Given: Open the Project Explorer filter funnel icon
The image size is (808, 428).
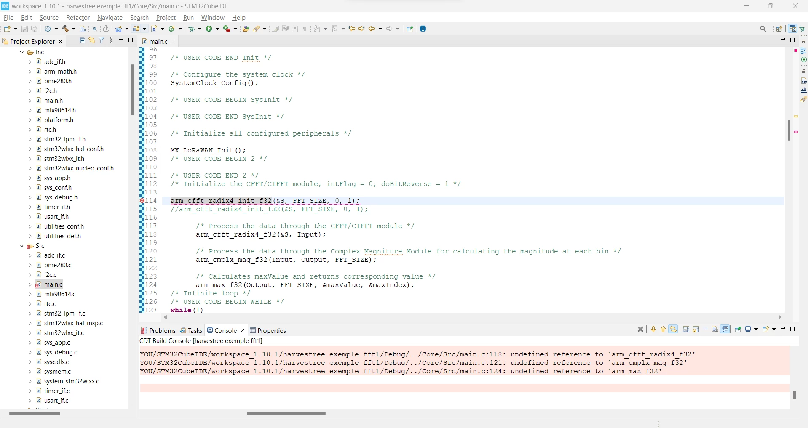Looking at the screenshot, I should click(102, 40).
